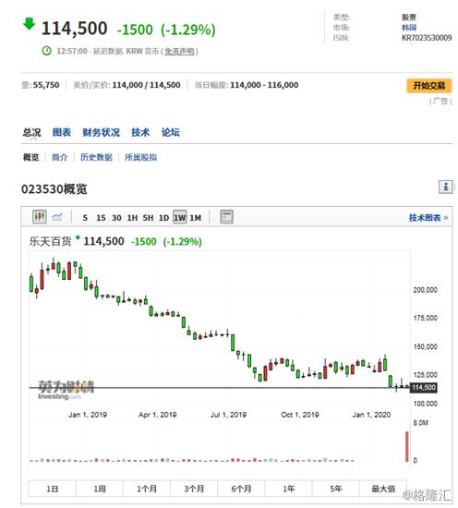Click the info icon beside 023530概览
This screenshot has width=458, height=508.
445,187
